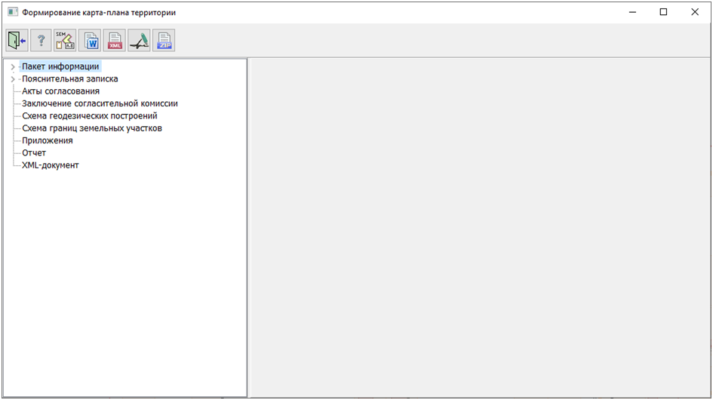
Task: Click the XML export toolbar icon
Action: point(115,41)
